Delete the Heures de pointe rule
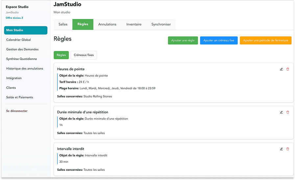Image resolution: width=295 pixels, height=180 pixels. tap(288, 69)
